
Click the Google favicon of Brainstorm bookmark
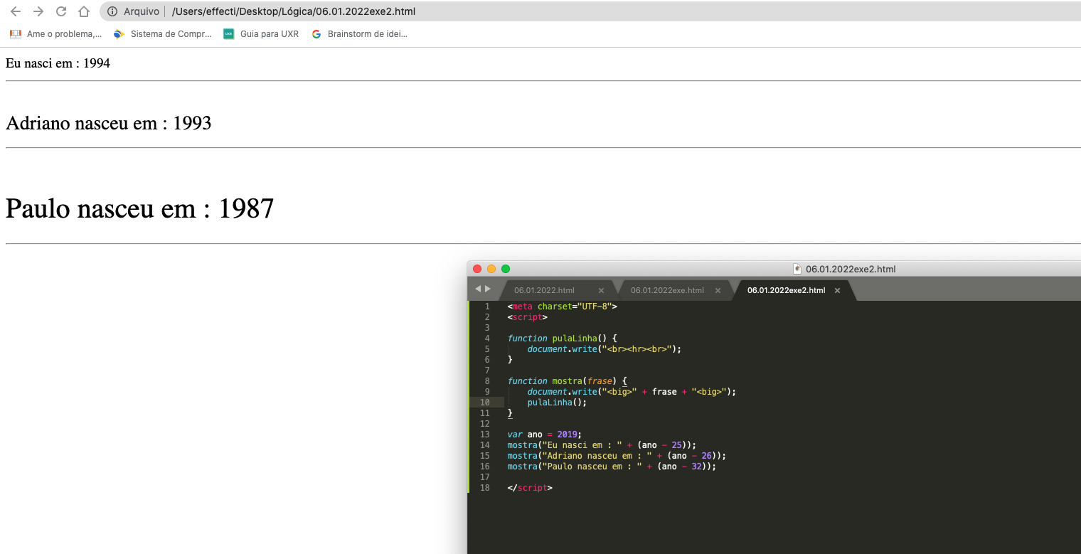click(x=316, y=33)
